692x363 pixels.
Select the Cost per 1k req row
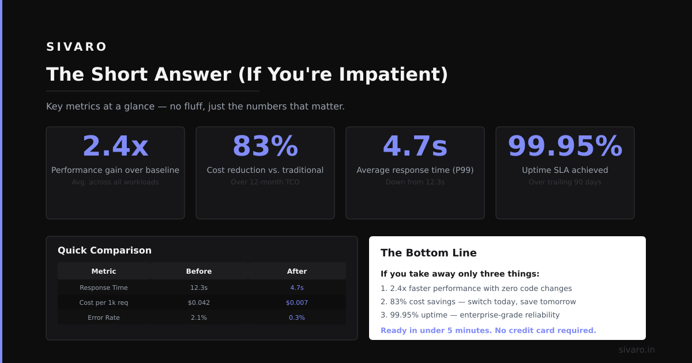point(202,302)
